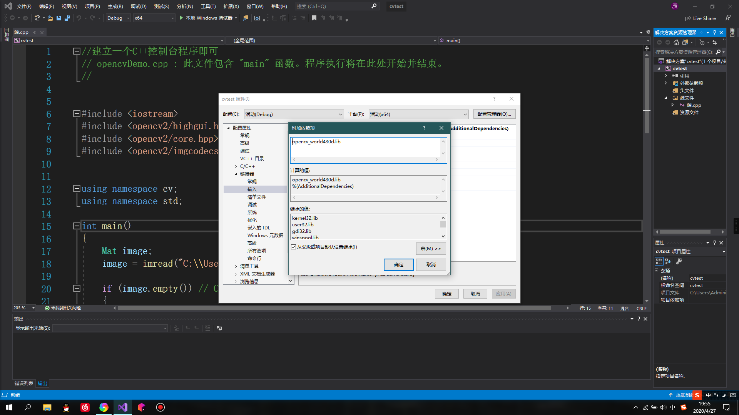Click the word wrap icon in Output
This screenshot has width=739, height=415.
point(219,328)
